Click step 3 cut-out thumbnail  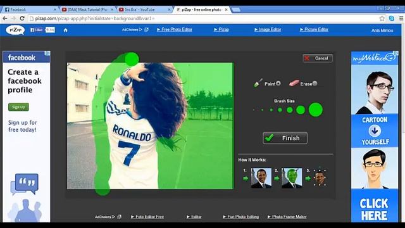coord(320,178)
